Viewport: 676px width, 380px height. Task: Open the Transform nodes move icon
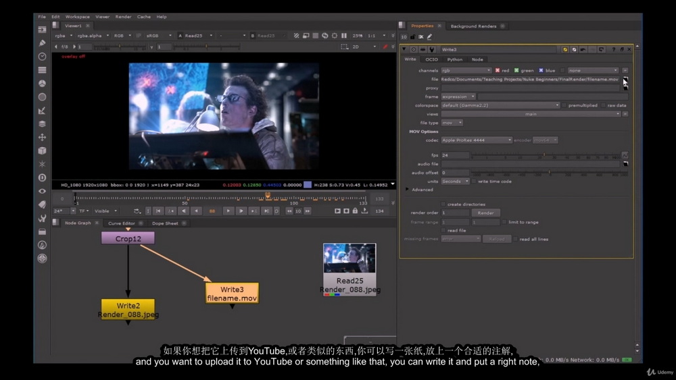[42, 137]
